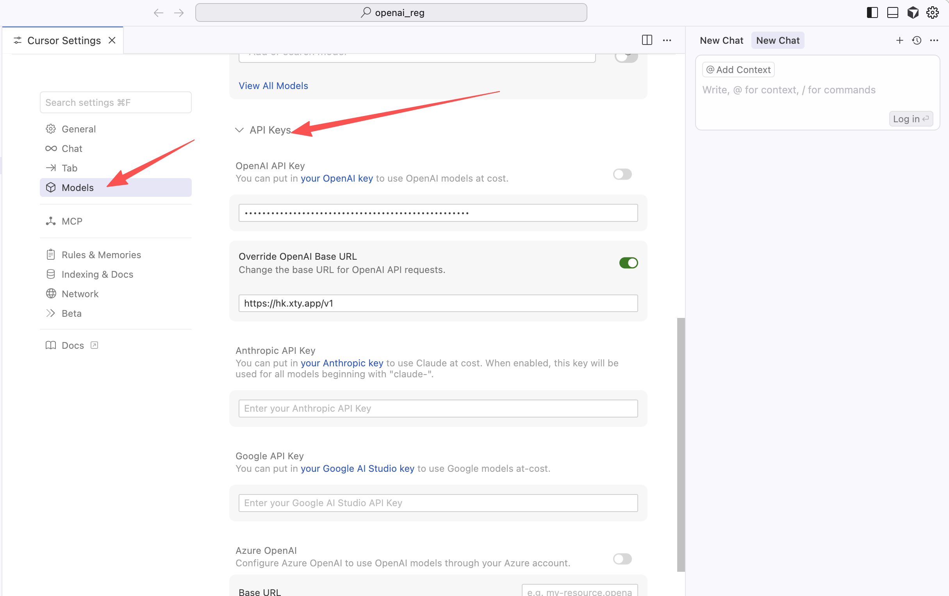Open MCP settings section

[x=72, y=221]
